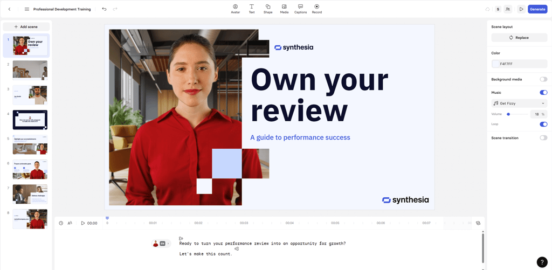The height and width of the screenshot is (270, 552).
Task: Play the scene from the timeline
Action: pos(83,223)
